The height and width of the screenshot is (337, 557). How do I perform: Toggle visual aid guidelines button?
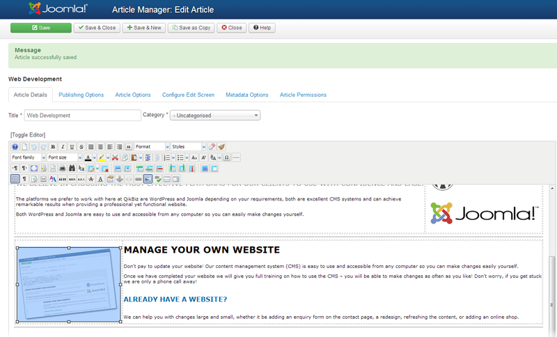pos(15,179)
